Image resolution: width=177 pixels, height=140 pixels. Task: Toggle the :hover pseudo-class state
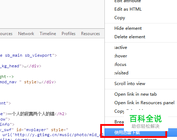pos(121,56)
